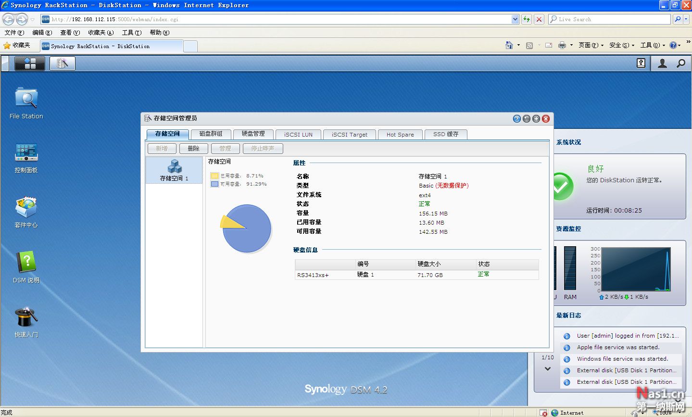692x417 pixels.
Task: Click Storage Manager help question icon
Action: (517, 118)
